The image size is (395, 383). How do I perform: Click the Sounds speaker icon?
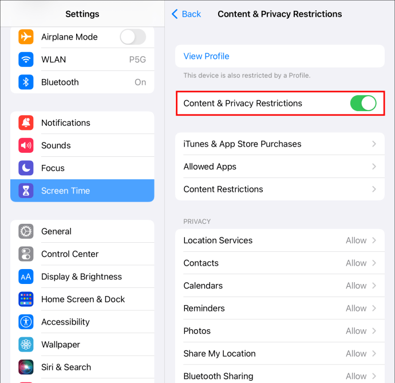pos(26,145)
